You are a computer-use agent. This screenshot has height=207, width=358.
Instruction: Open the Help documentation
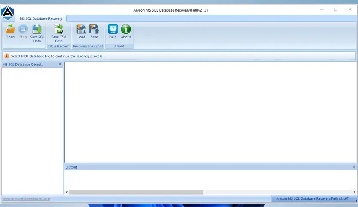click(113, 32)
